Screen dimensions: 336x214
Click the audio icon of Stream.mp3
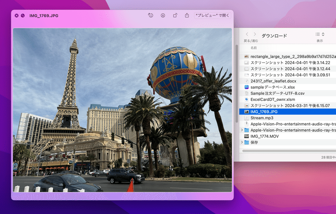pyautogui.click(x=247, y=118)
